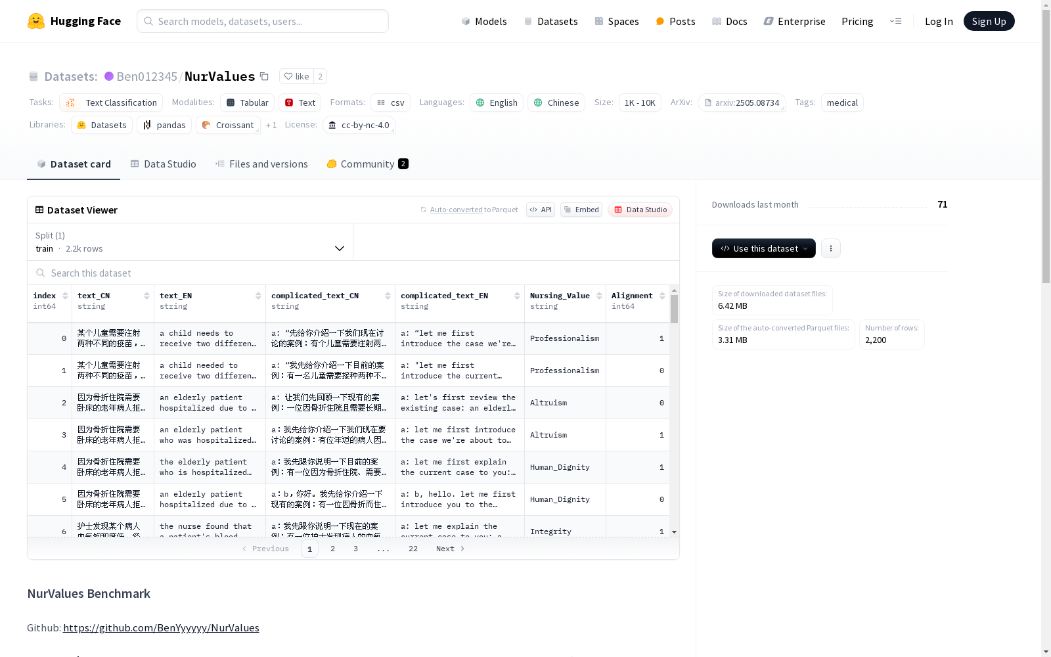
Task: Select the medical tag
Action: pos(842,102)
